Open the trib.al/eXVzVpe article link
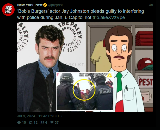 (x=109, y=17)
